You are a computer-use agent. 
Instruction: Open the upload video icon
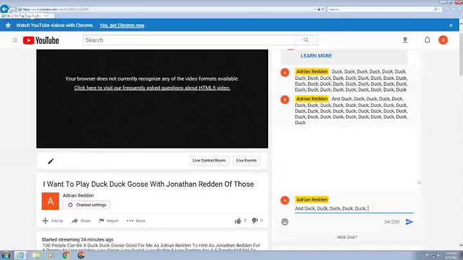tap(405, 40)
